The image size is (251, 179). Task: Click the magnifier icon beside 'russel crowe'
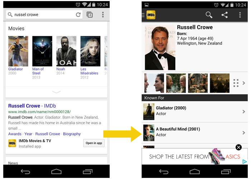[10, 15]
